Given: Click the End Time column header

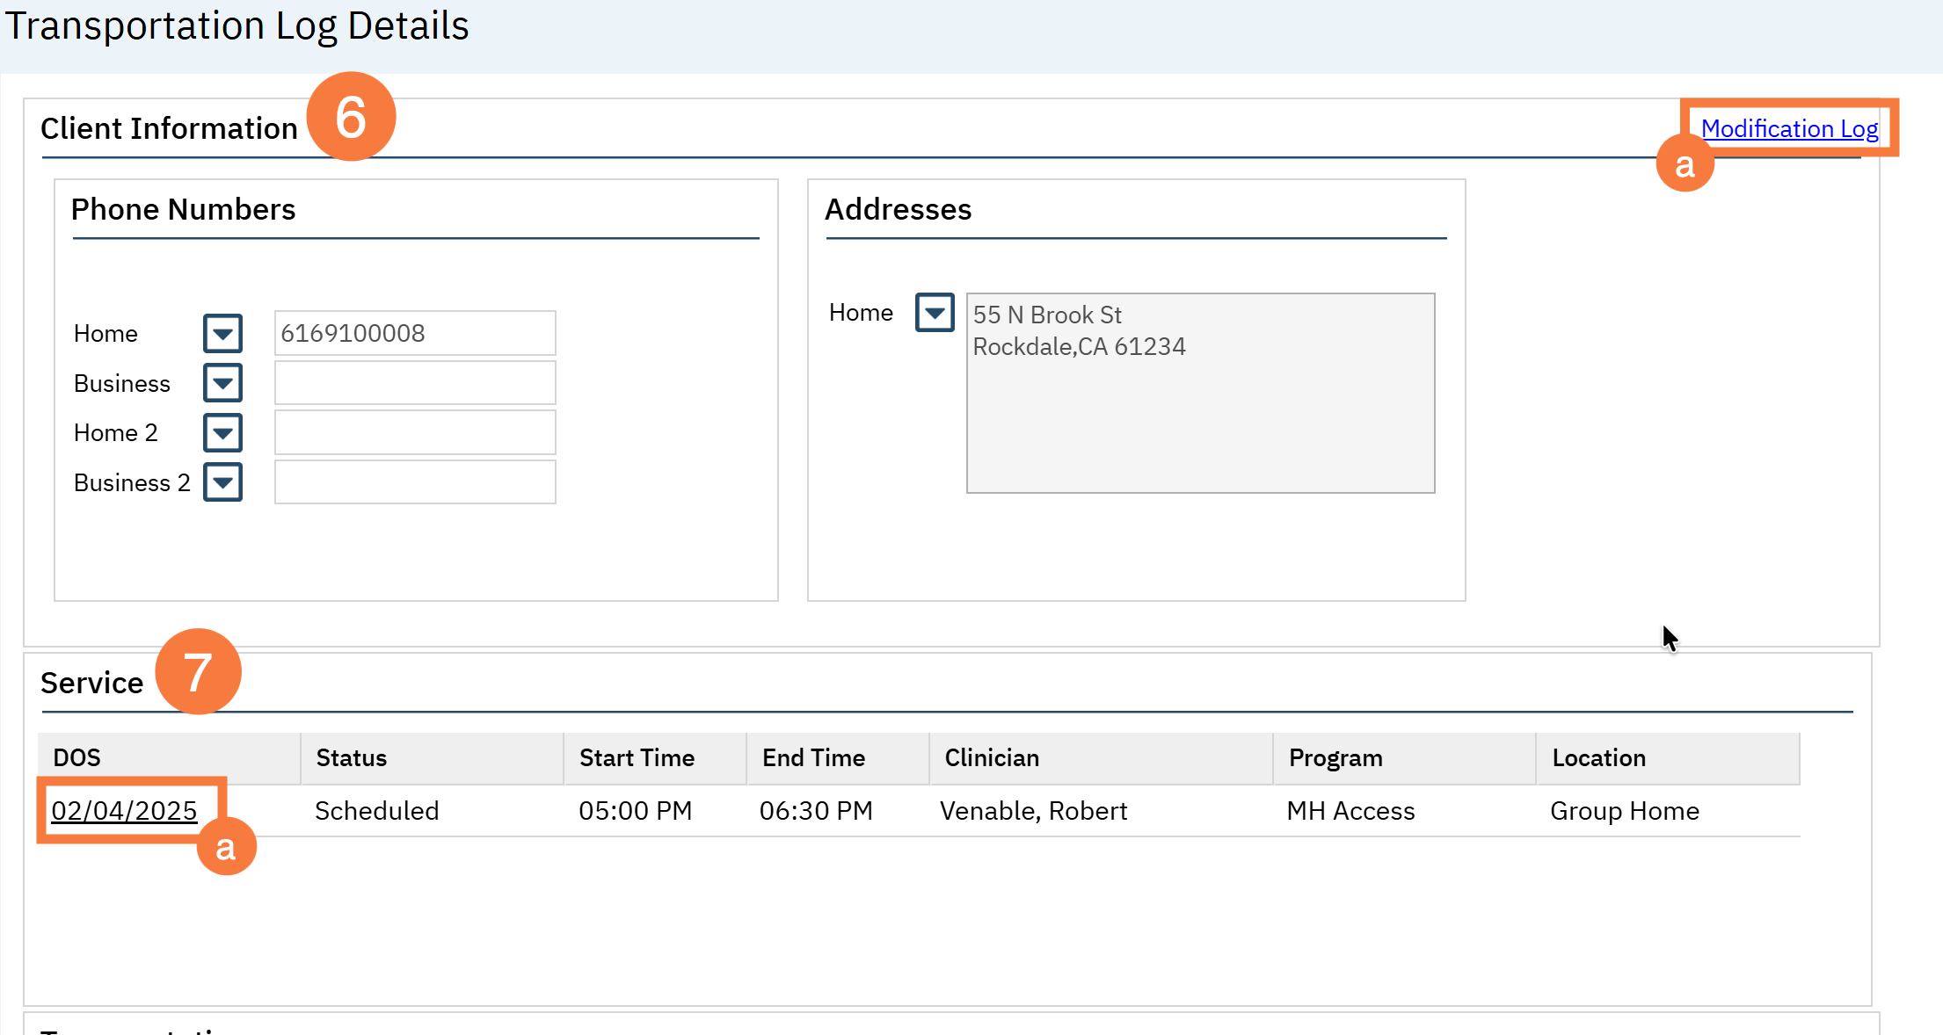Looking at the screenshot, I should (813, 757).
